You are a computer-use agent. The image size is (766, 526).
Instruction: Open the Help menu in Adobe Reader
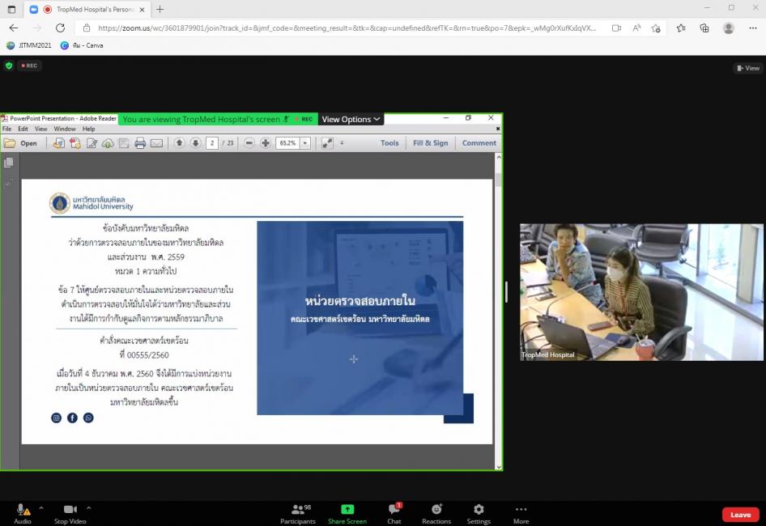89,129
